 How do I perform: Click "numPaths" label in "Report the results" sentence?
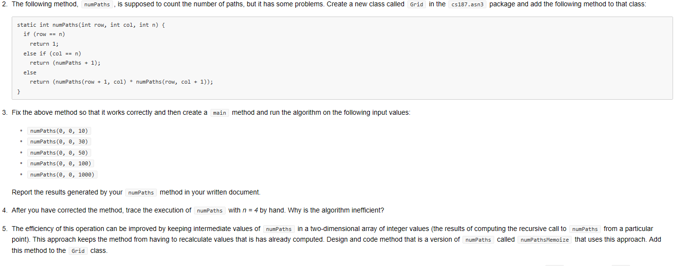pyautogui.click(x=141, y=193)
